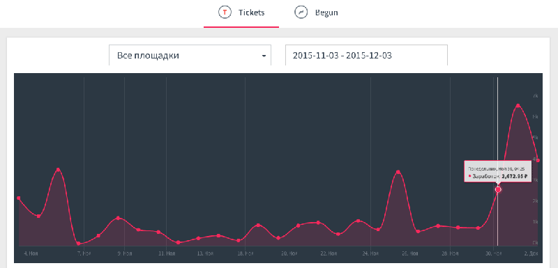Click the '24. Ноя' axis label
Image resolution: width=558 pixels, height=268 pixels.
point(371,253)
